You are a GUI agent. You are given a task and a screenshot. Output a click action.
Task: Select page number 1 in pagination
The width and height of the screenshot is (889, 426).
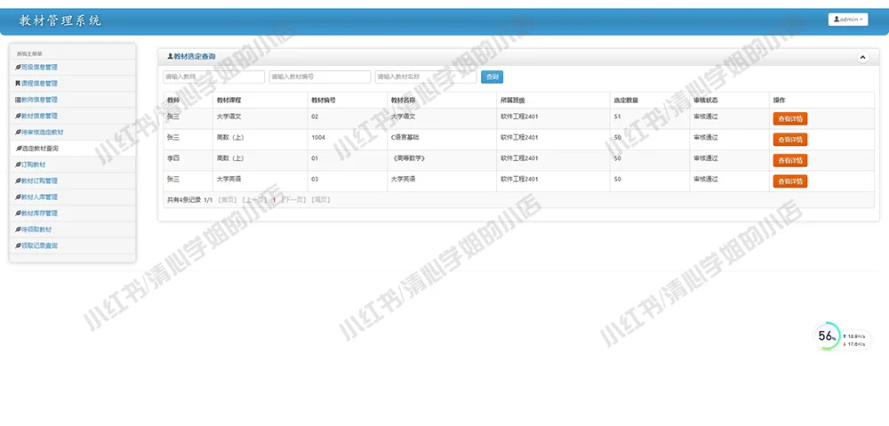click(274, 200)
